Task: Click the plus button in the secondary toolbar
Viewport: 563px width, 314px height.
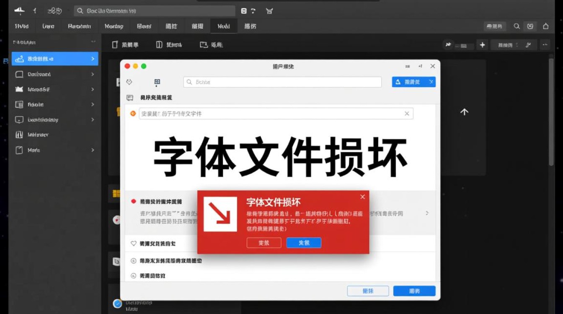Action: (482, 45)
